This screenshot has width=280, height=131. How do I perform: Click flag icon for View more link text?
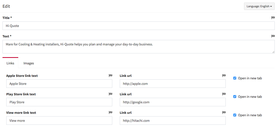coord(110,113)
